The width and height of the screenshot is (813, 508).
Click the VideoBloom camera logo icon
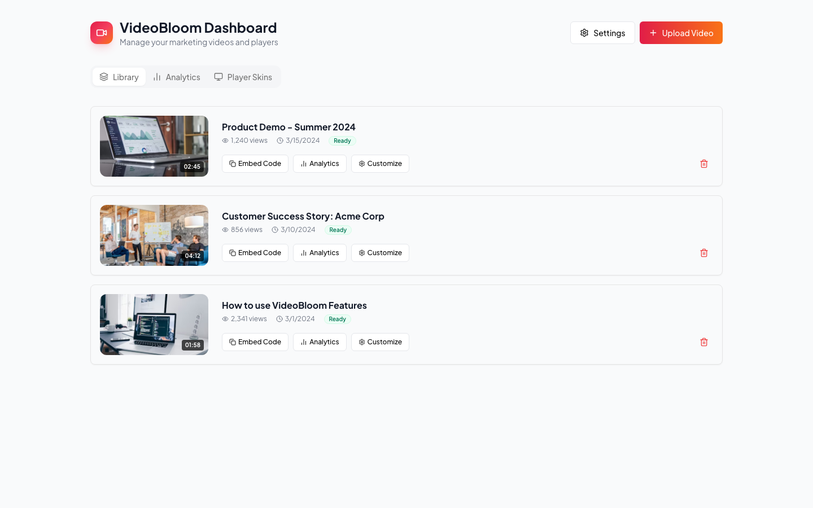tap(102, 33)
